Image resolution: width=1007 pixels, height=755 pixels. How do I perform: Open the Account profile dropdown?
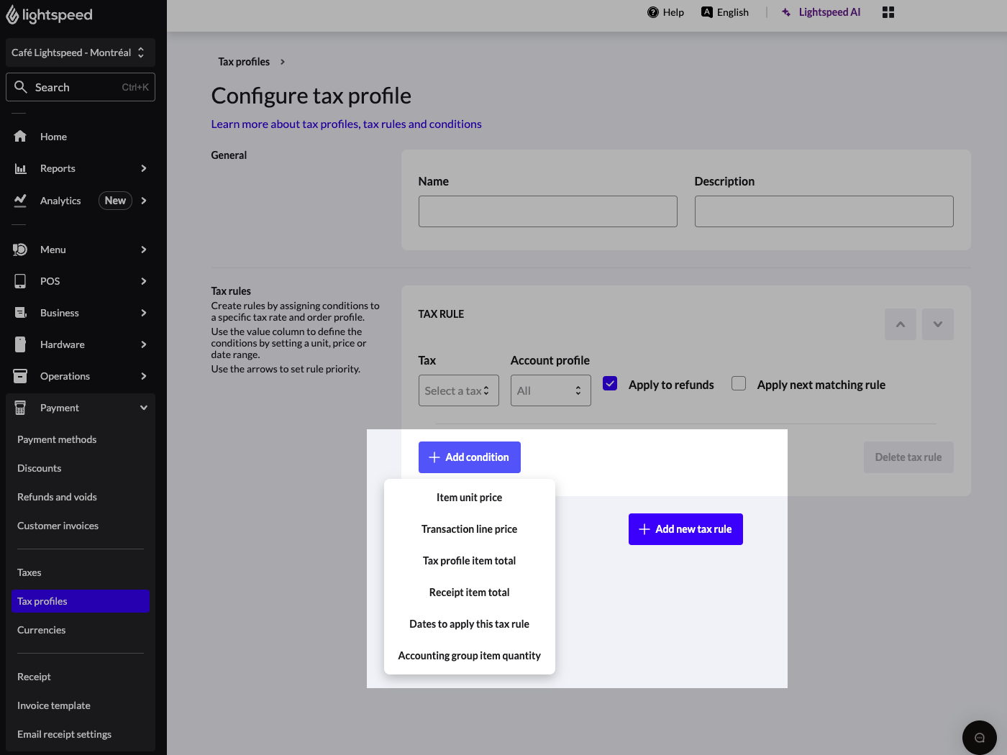(550, 390)
